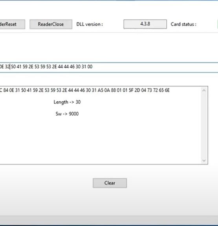The width and height of the screenshot is (218, 226).
Task: Click the scroll up arrow in output box
Action: (204, 90)
